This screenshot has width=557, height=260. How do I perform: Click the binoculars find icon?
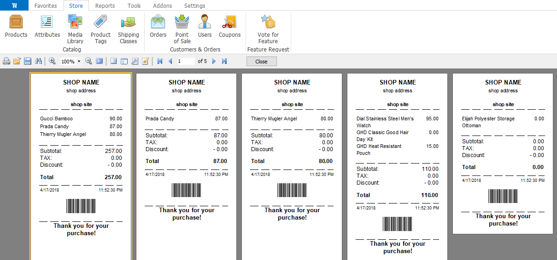(x=38, y=61)
